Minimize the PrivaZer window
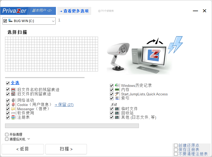The height and width of the screenshot is (157, 212). click(x=195, y=11)
